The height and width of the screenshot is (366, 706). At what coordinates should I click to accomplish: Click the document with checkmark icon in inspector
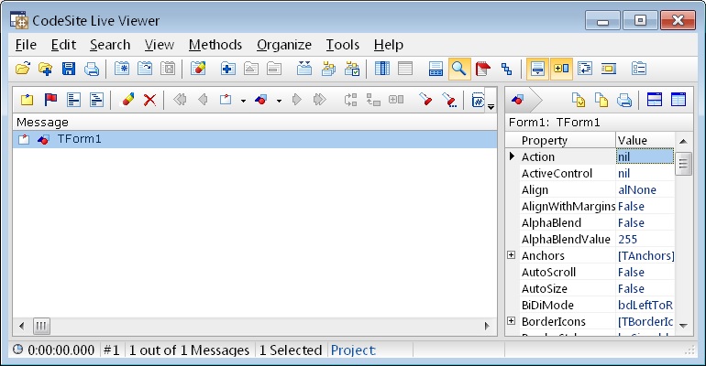click(579, 99)
